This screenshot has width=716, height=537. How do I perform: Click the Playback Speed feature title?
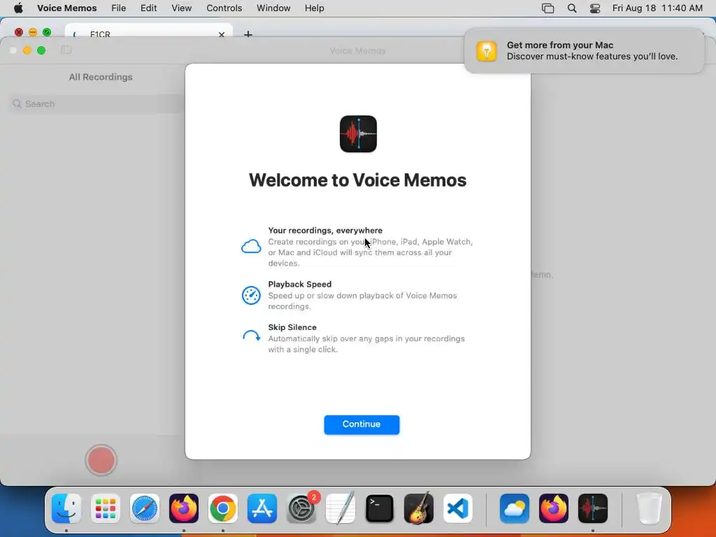click(299, 284)
